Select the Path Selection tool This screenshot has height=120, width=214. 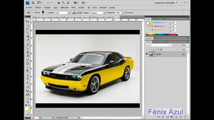27,83
